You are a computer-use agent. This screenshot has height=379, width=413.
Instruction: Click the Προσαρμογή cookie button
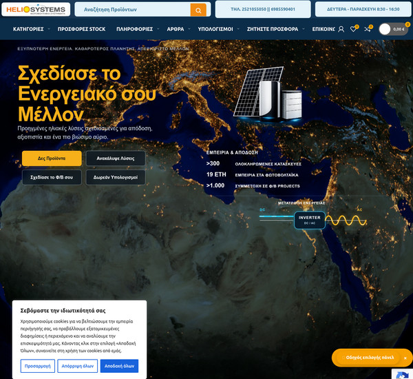point(38,366)
